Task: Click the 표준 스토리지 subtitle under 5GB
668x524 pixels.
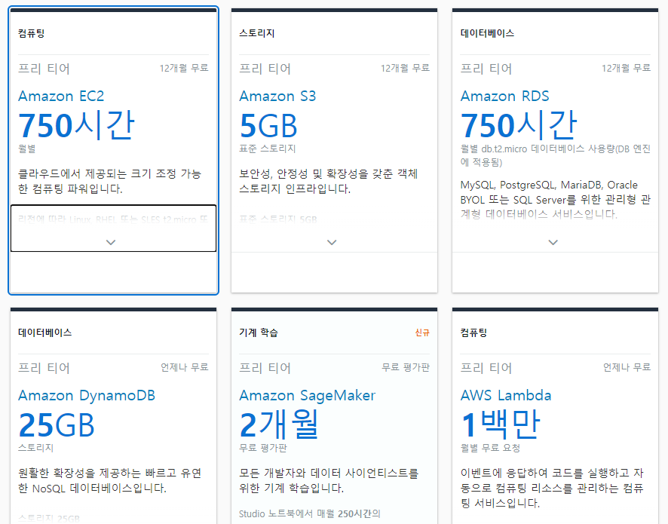Action: tap(267, 149)
